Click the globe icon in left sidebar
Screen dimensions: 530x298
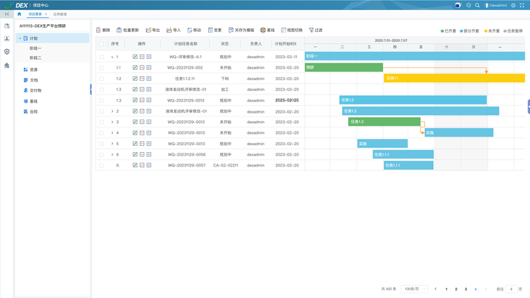click(7, 26)
